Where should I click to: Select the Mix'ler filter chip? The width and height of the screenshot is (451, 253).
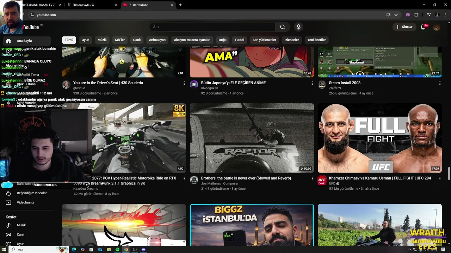120,40
